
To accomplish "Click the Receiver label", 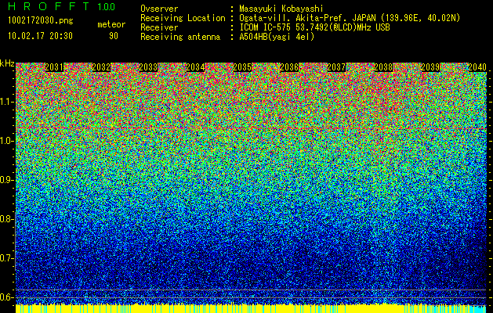I will tap(159, 27).
